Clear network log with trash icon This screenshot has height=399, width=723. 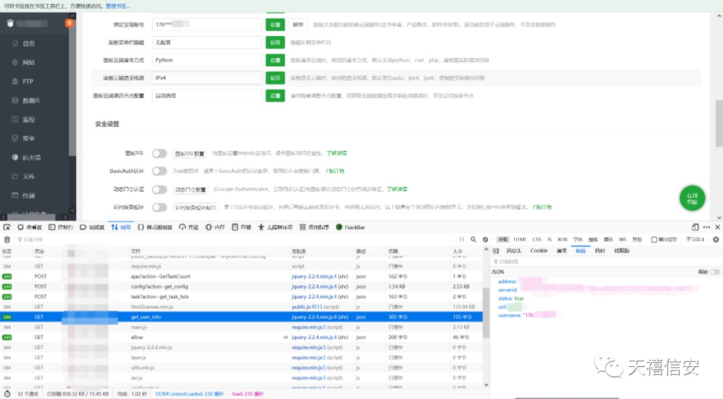[7, 239]
